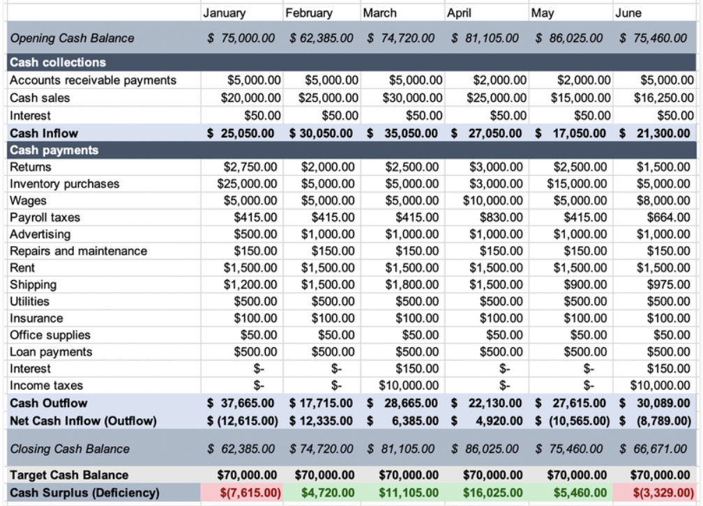The image size is (703, 506).
Task: Click the March column header
Action: click(x=379, y=13)
